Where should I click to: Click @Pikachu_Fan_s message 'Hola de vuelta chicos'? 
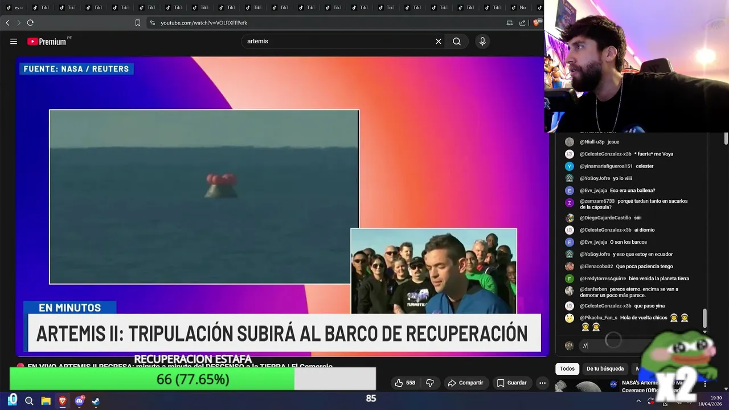click(644, 318)
